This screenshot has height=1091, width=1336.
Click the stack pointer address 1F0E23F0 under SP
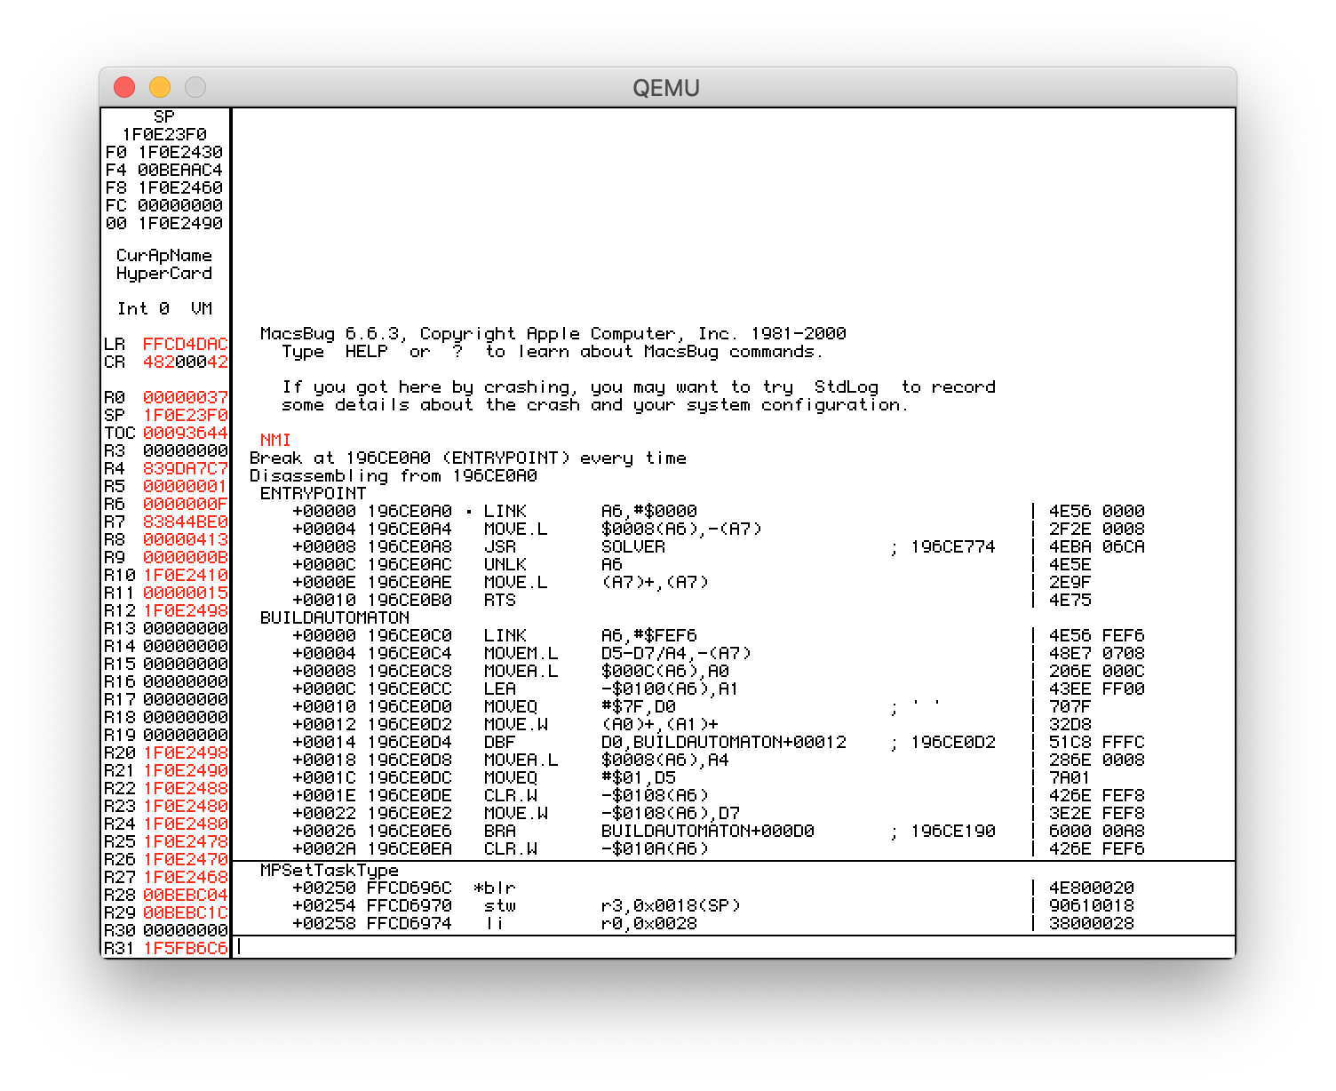pos(164,134)
